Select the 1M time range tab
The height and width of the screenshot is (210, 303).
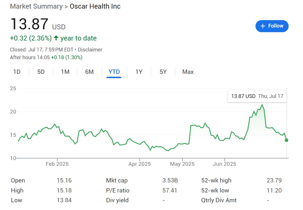pyautogui.click(x=65, y=72)
